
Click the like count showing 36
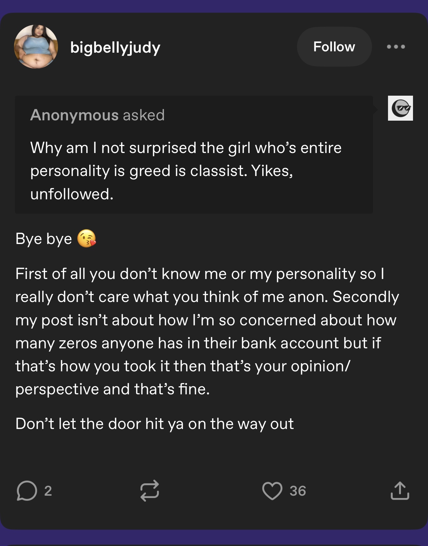(x=298, y=491)
